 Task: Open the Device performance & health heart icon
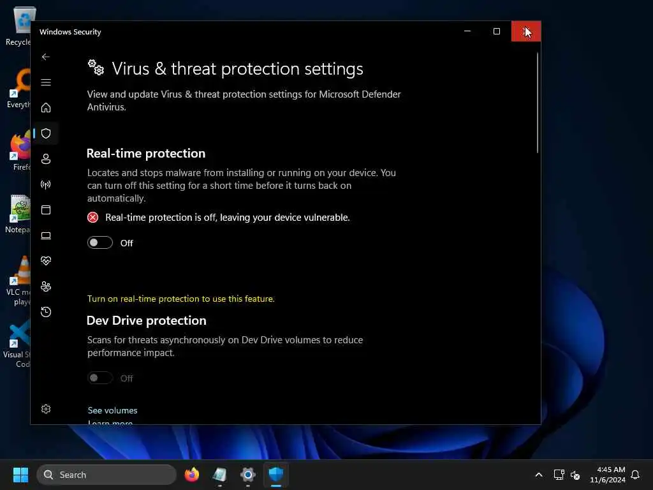point(46,261)
